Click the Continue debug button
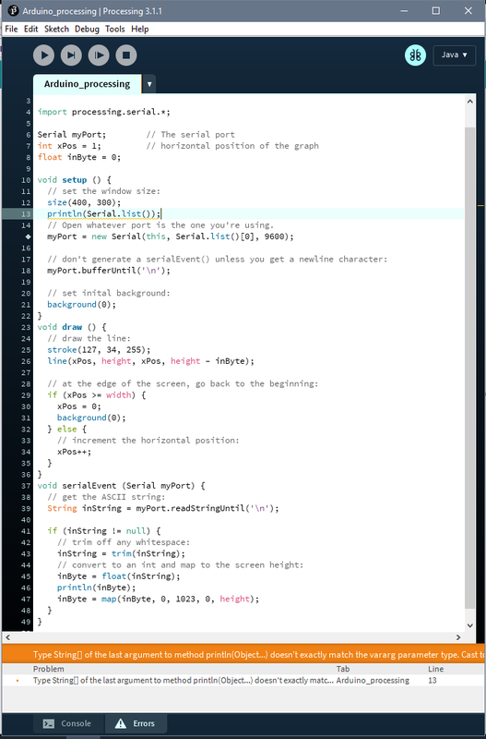Screen dimensions: 486x739 (x=99, y=55)
